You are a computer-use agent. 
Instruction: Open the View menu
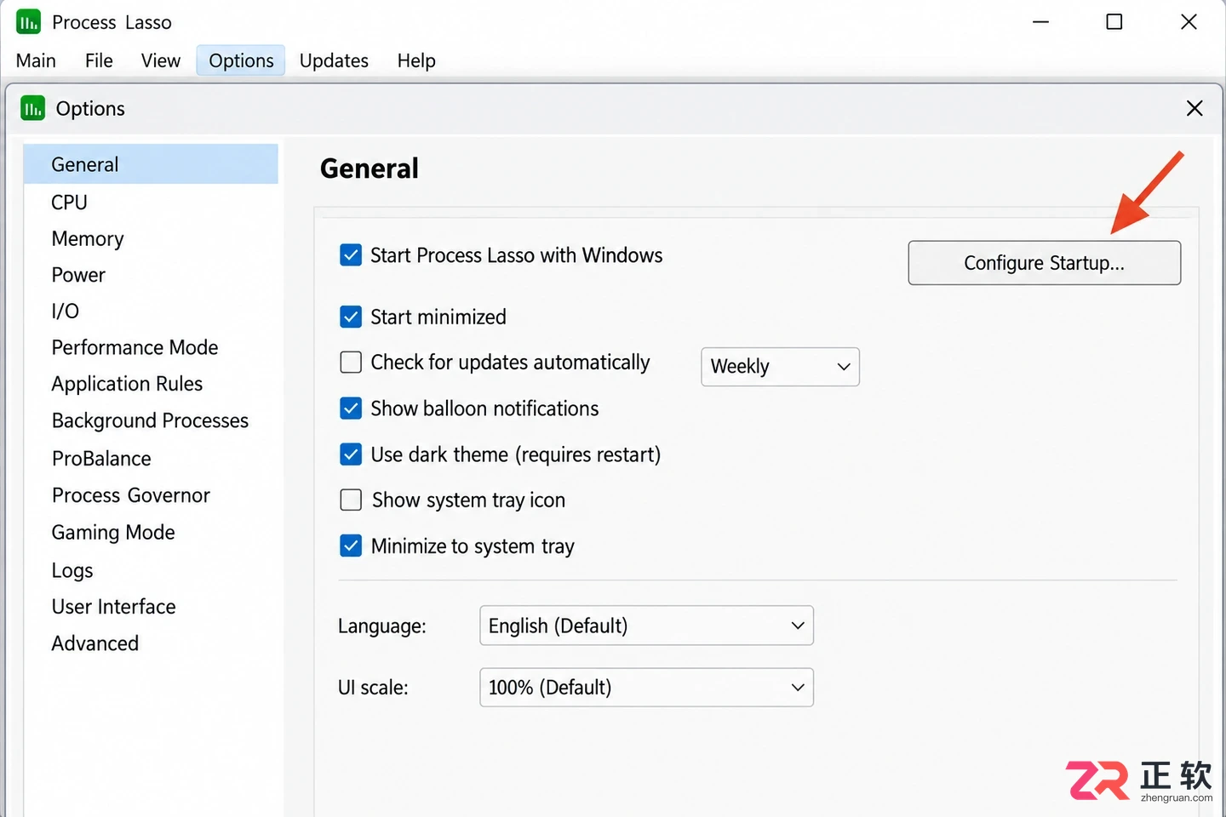click(x=161, y=60)
